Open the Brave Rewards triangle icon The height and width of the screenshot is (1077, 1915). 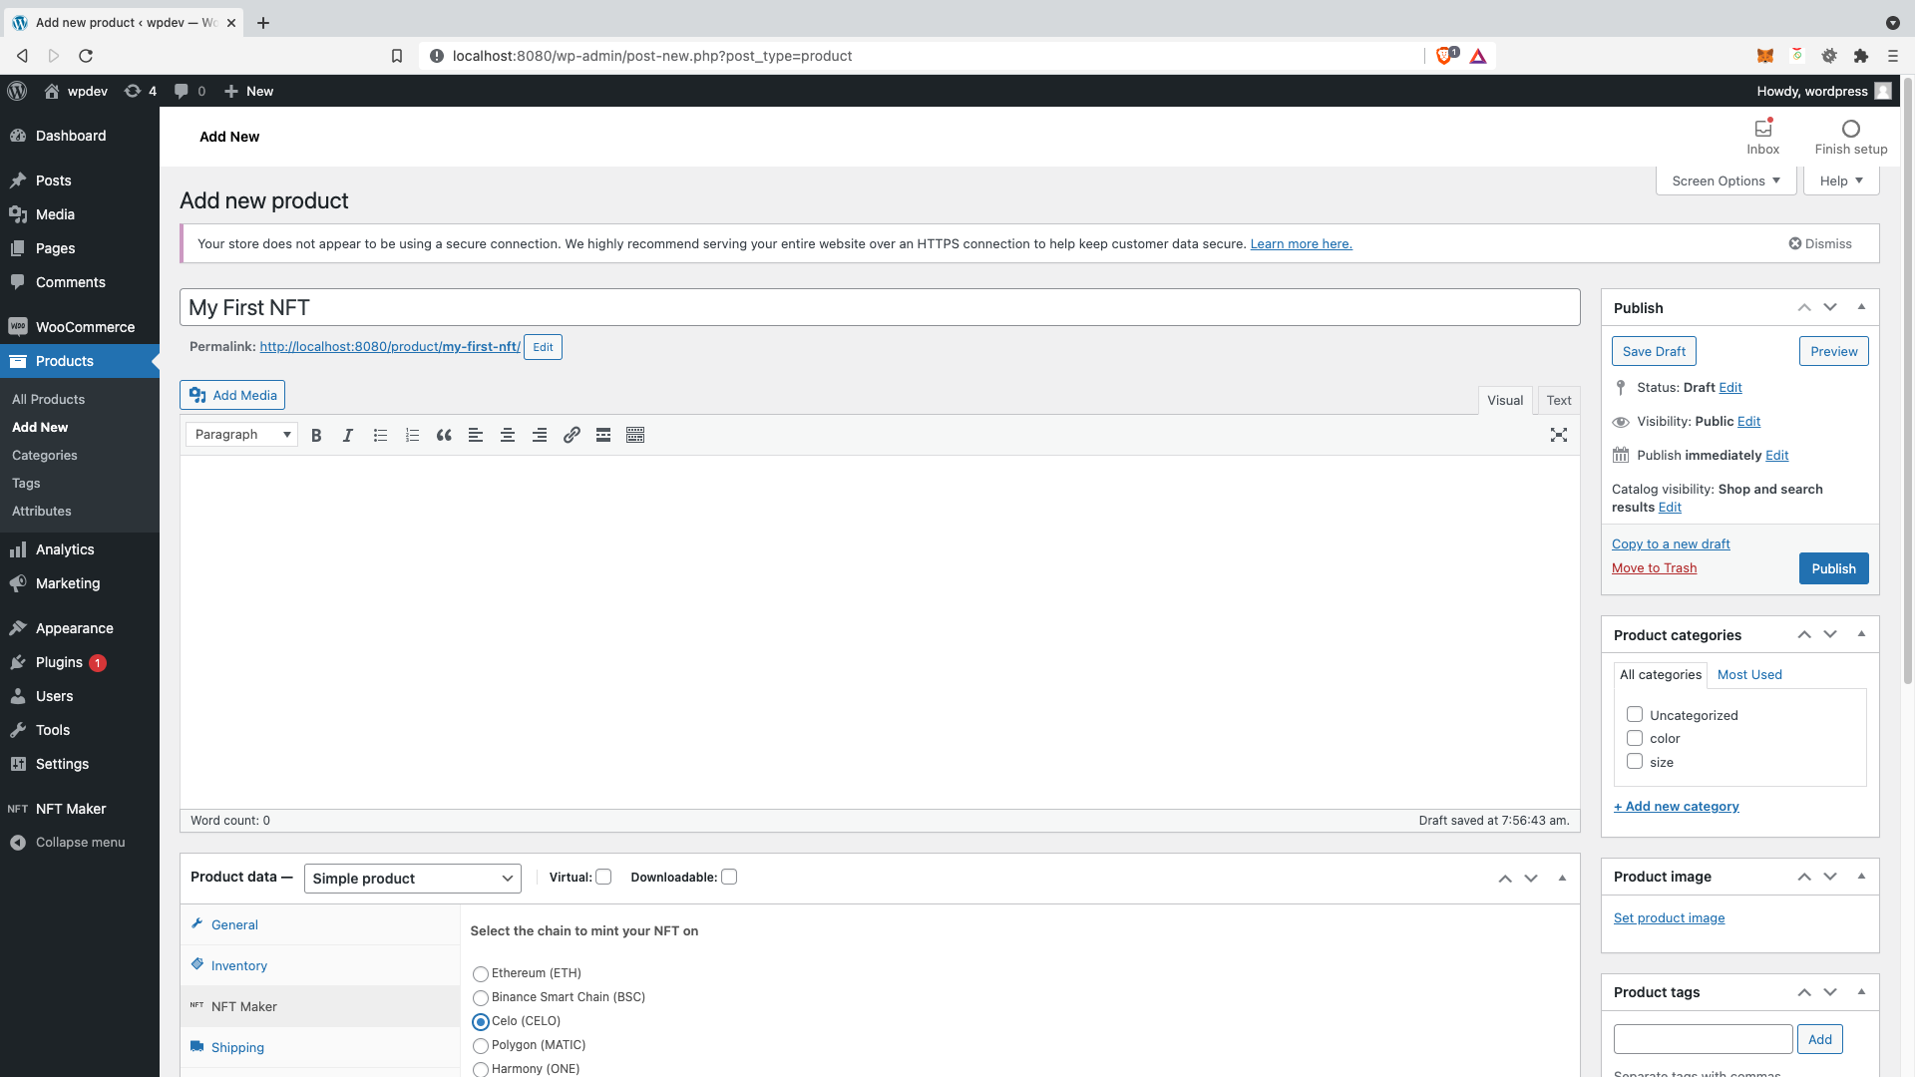click(1478, 56)
